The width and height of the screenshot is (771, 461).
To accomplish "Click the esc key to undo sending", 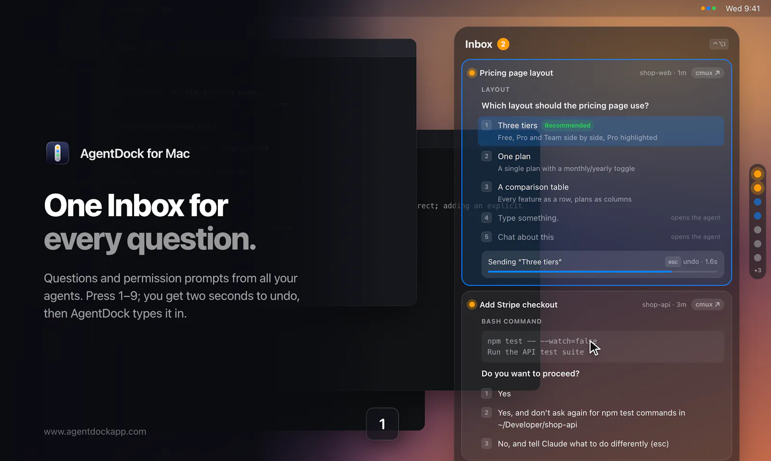I will pyautogui.click(x=673, y=262).
